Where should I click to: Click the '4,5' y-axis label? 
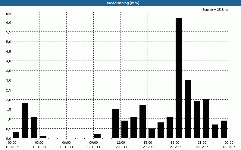tap(9, 51)
